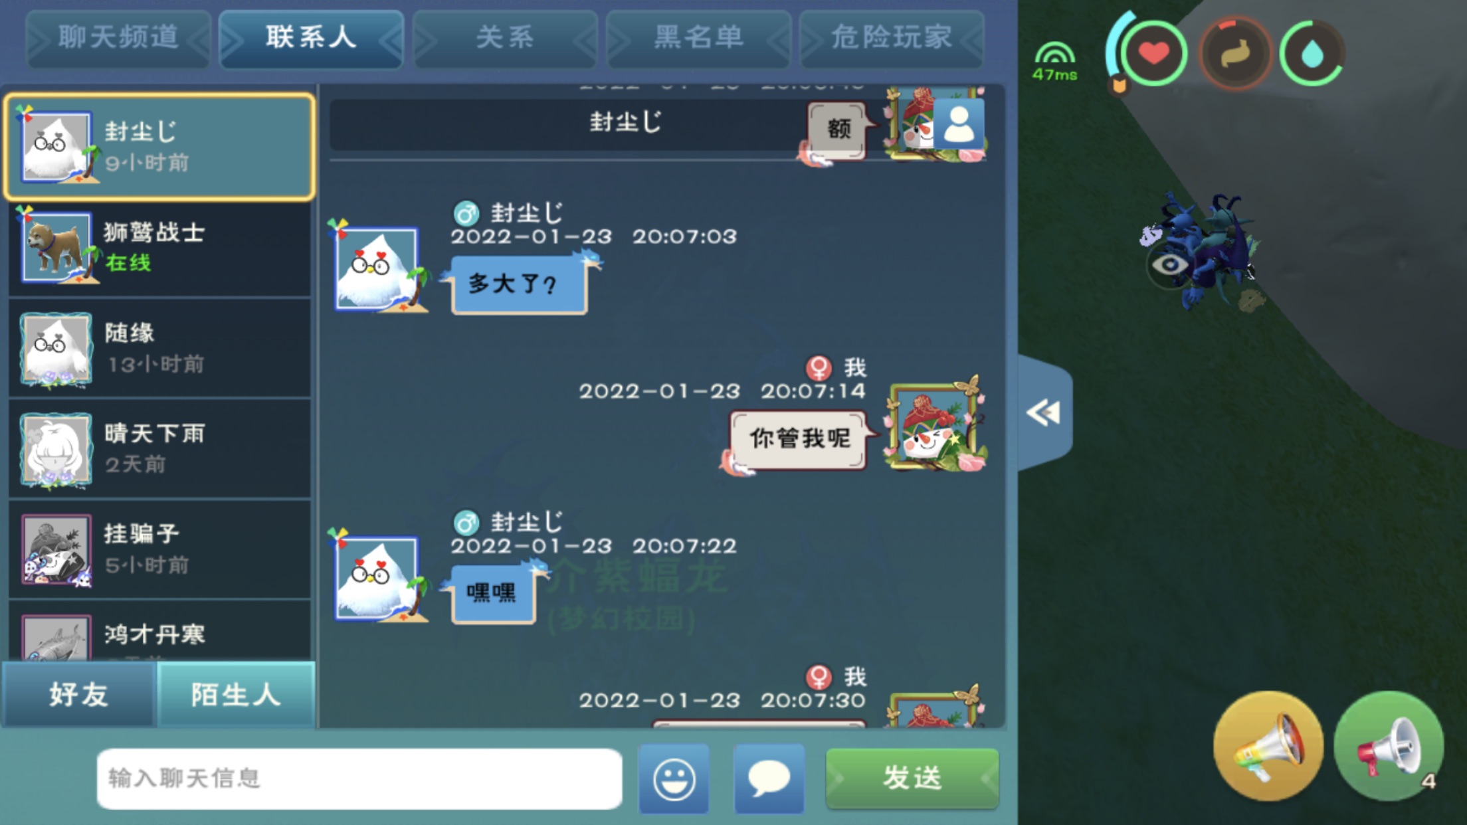Select contact 狮鹫战士 in list
Screen dimensions: 1467x825
159,248
